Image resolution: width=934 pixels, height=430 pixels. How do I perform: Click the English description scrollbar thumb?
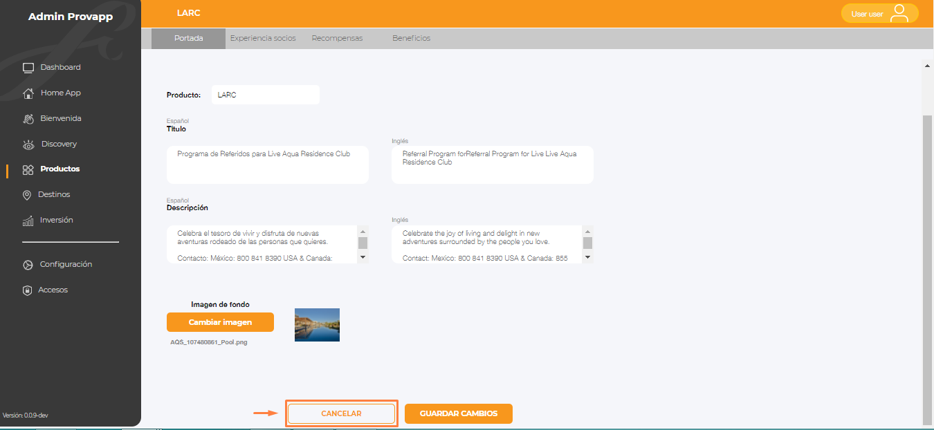point(587,243)
